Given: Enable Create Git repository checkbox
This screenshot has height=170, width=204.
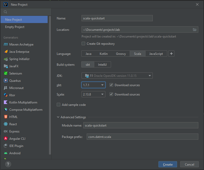Looking at the screenshot, I should click(x=83, y=43).
